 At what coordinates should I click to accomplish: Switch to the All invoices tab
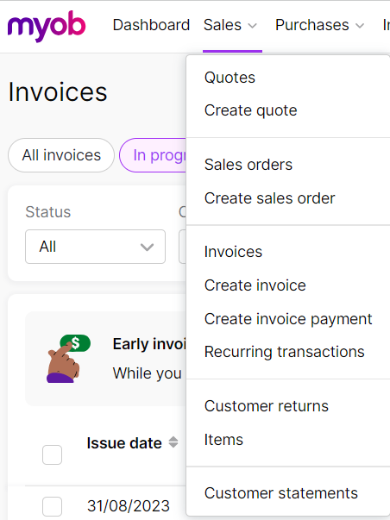61,155
